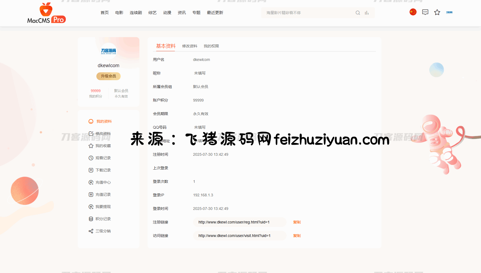Click the star favorites icon in header
Image resolution: width=481 pixels, height=273 pixels.
tap(437, 12)
